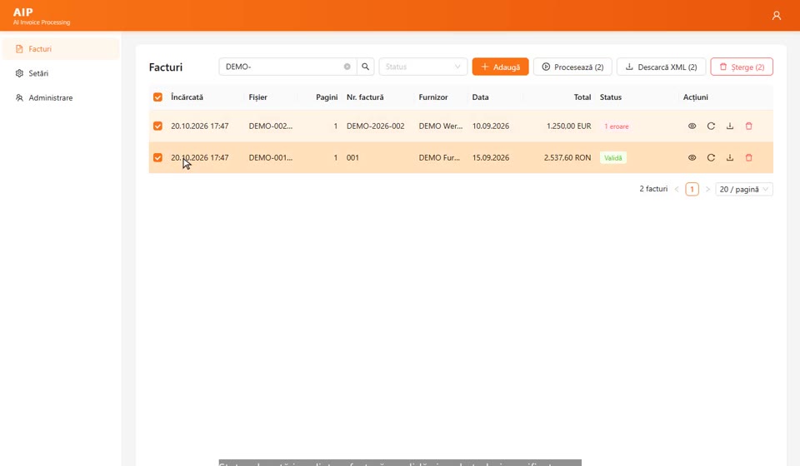Viewport: 800px width, 466px height.
Task: Download XML for invoice DEMO-2026-002
Action: [730, 126]
